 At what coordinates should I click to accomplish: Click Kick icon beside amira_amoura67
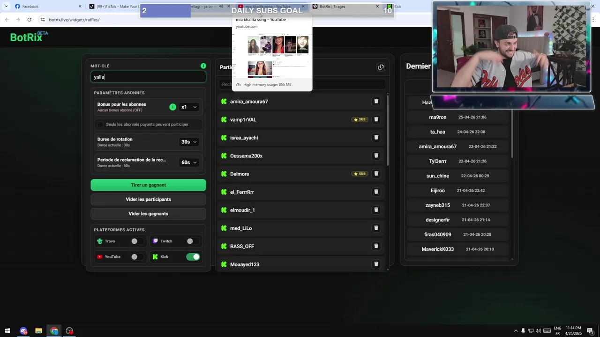point(224,102)
